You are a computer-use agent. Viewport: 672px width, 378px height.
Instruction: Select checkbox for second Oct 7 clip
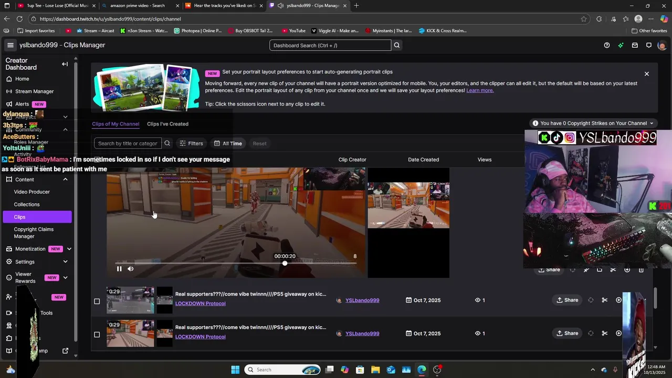[x=97, y=334]
